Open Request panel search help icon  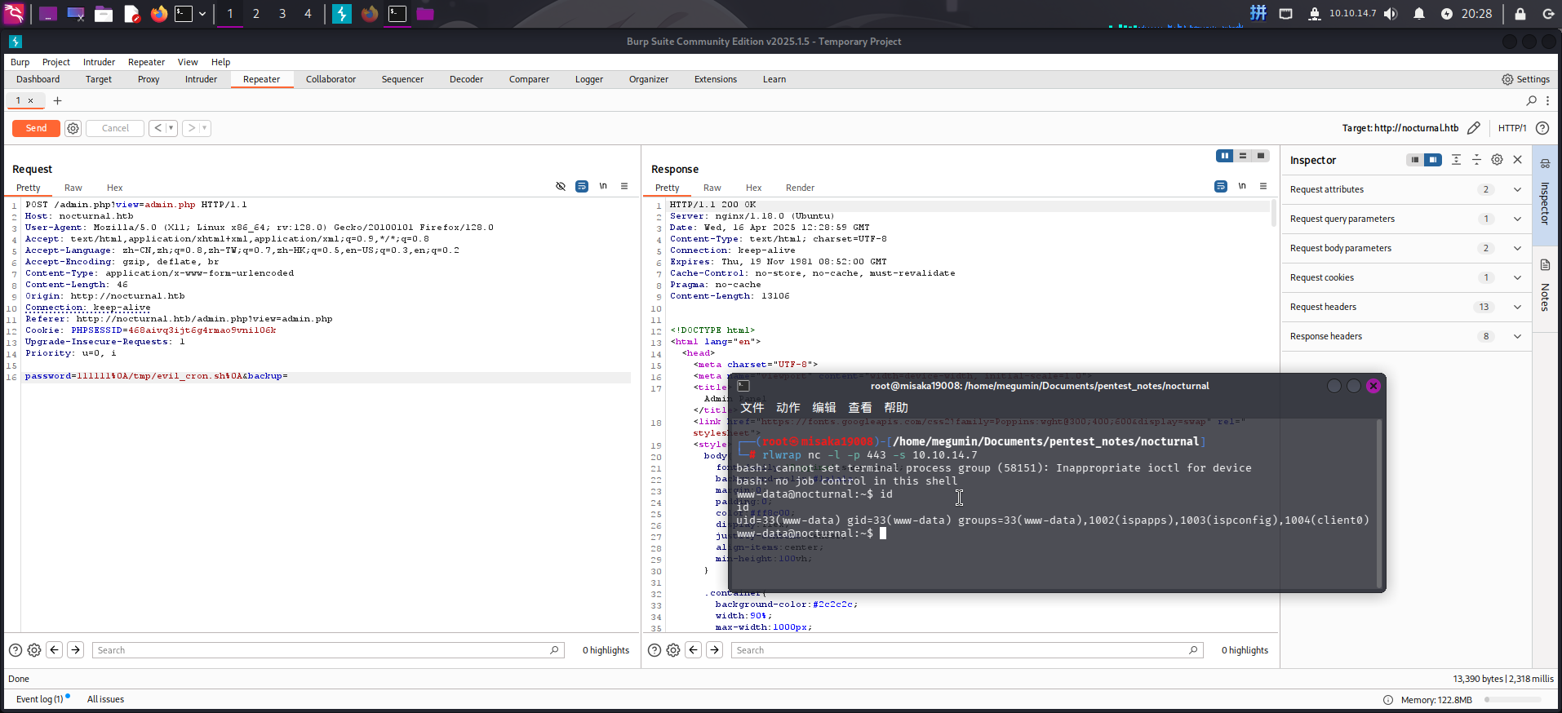(16, 650)
